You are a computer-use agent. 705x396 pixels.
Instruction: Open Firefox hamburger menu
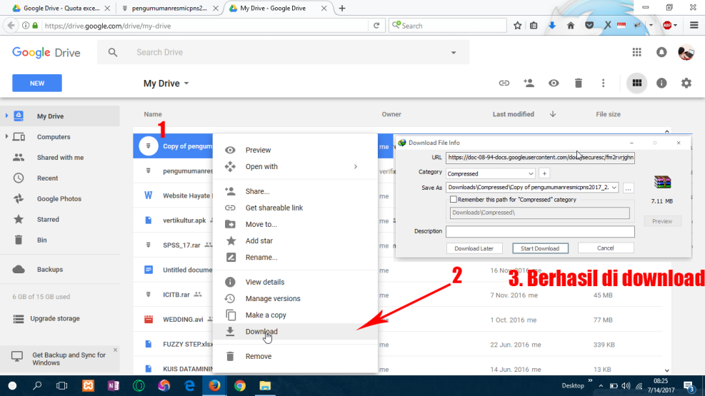point(694,26)
